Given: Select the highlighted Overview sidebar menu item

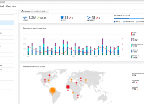Looking at the screenshot, I should pos(7,23).
